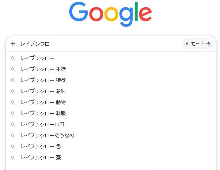Image resolution: width=220 pixels, height=170 pixels.
Task: Select suggestion レイブンクロー山田
Action: [x=111, y=124]
